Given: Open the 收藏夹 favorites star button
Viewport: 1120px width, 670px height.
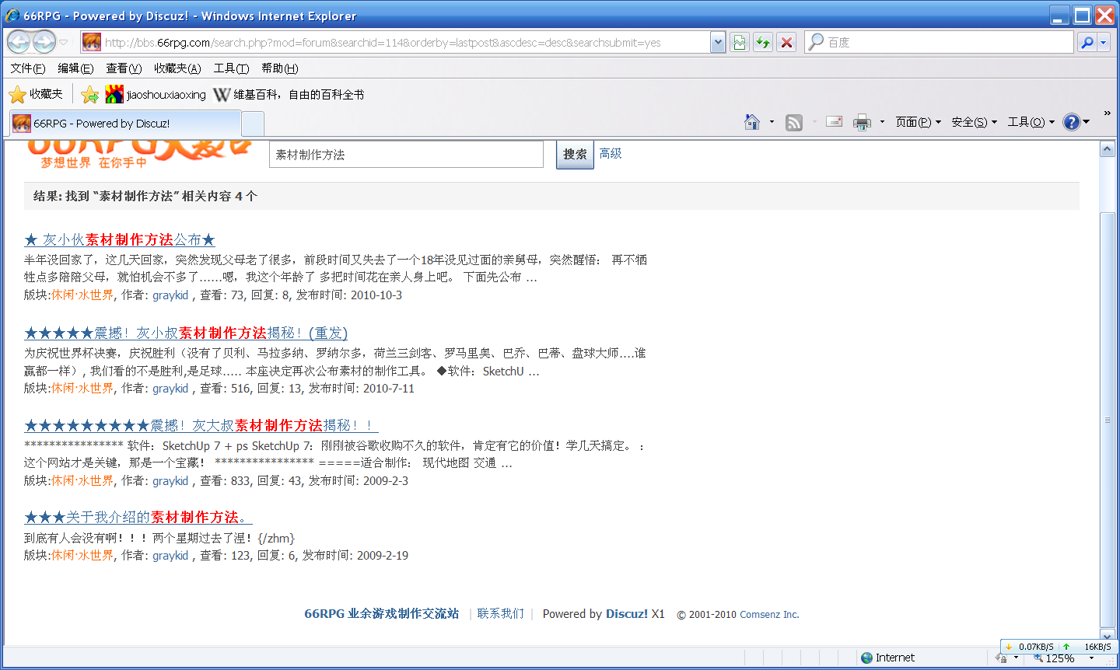Looking at the screenshot, I should coord(36,94).
